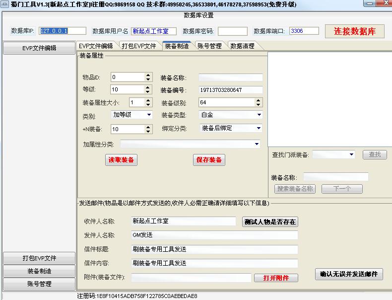392x300 pixels.
Task: Decrease the 等级 value with down arrow
Action: pyautogui.click(x=148, y=92)
